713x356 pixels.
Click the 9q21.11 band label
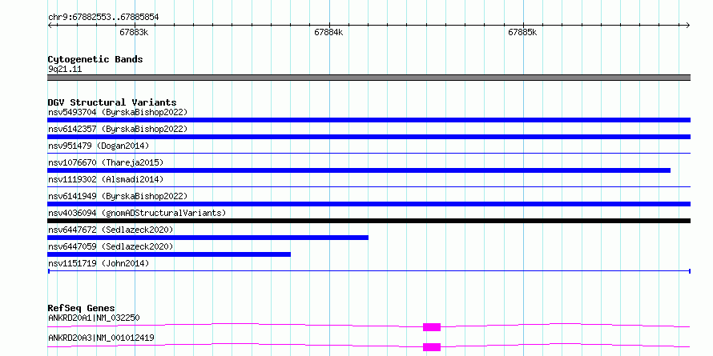click(x=65, y=70)
